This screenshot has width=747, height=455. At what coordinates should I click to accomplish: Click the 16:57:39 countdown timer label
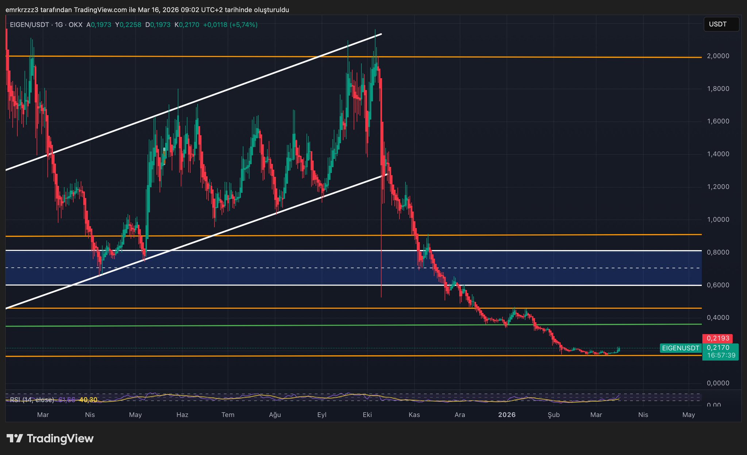point(720,355)
